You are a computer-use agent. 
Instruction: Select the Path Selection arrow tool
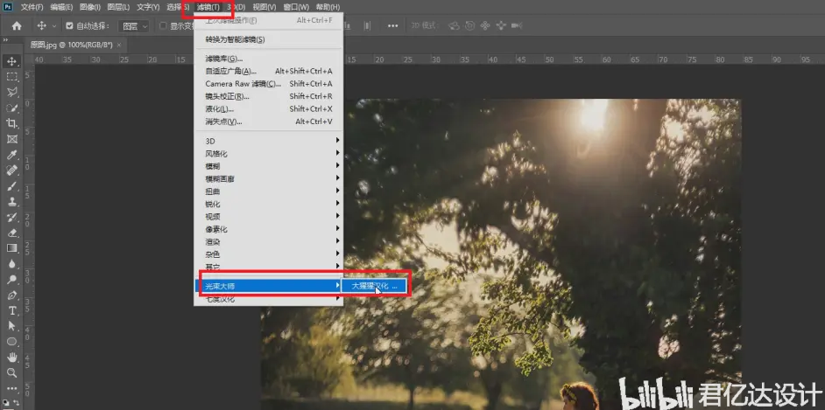tap(11, 326)
